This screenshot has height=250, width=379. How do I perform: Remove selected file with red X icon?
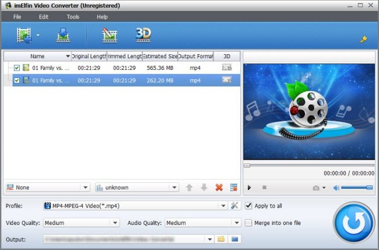point(219,188)
